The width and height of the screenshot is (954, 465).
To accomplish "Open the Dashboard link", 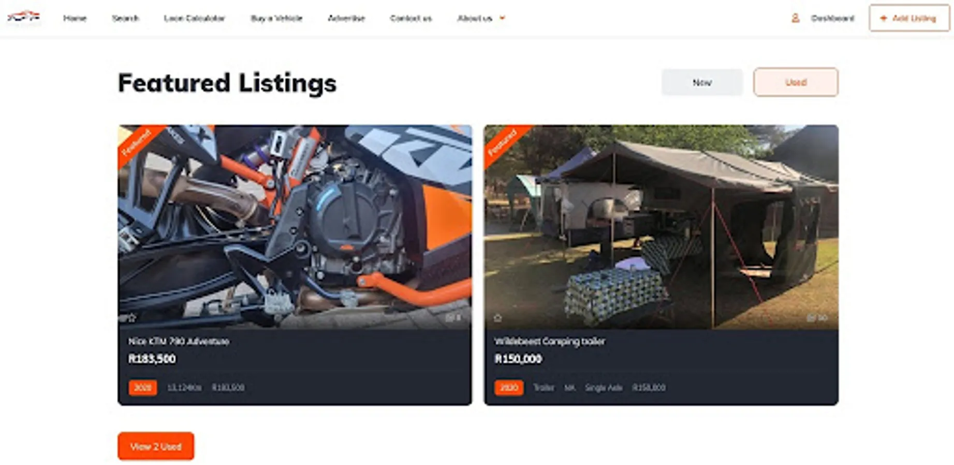I will coord(832,18).
